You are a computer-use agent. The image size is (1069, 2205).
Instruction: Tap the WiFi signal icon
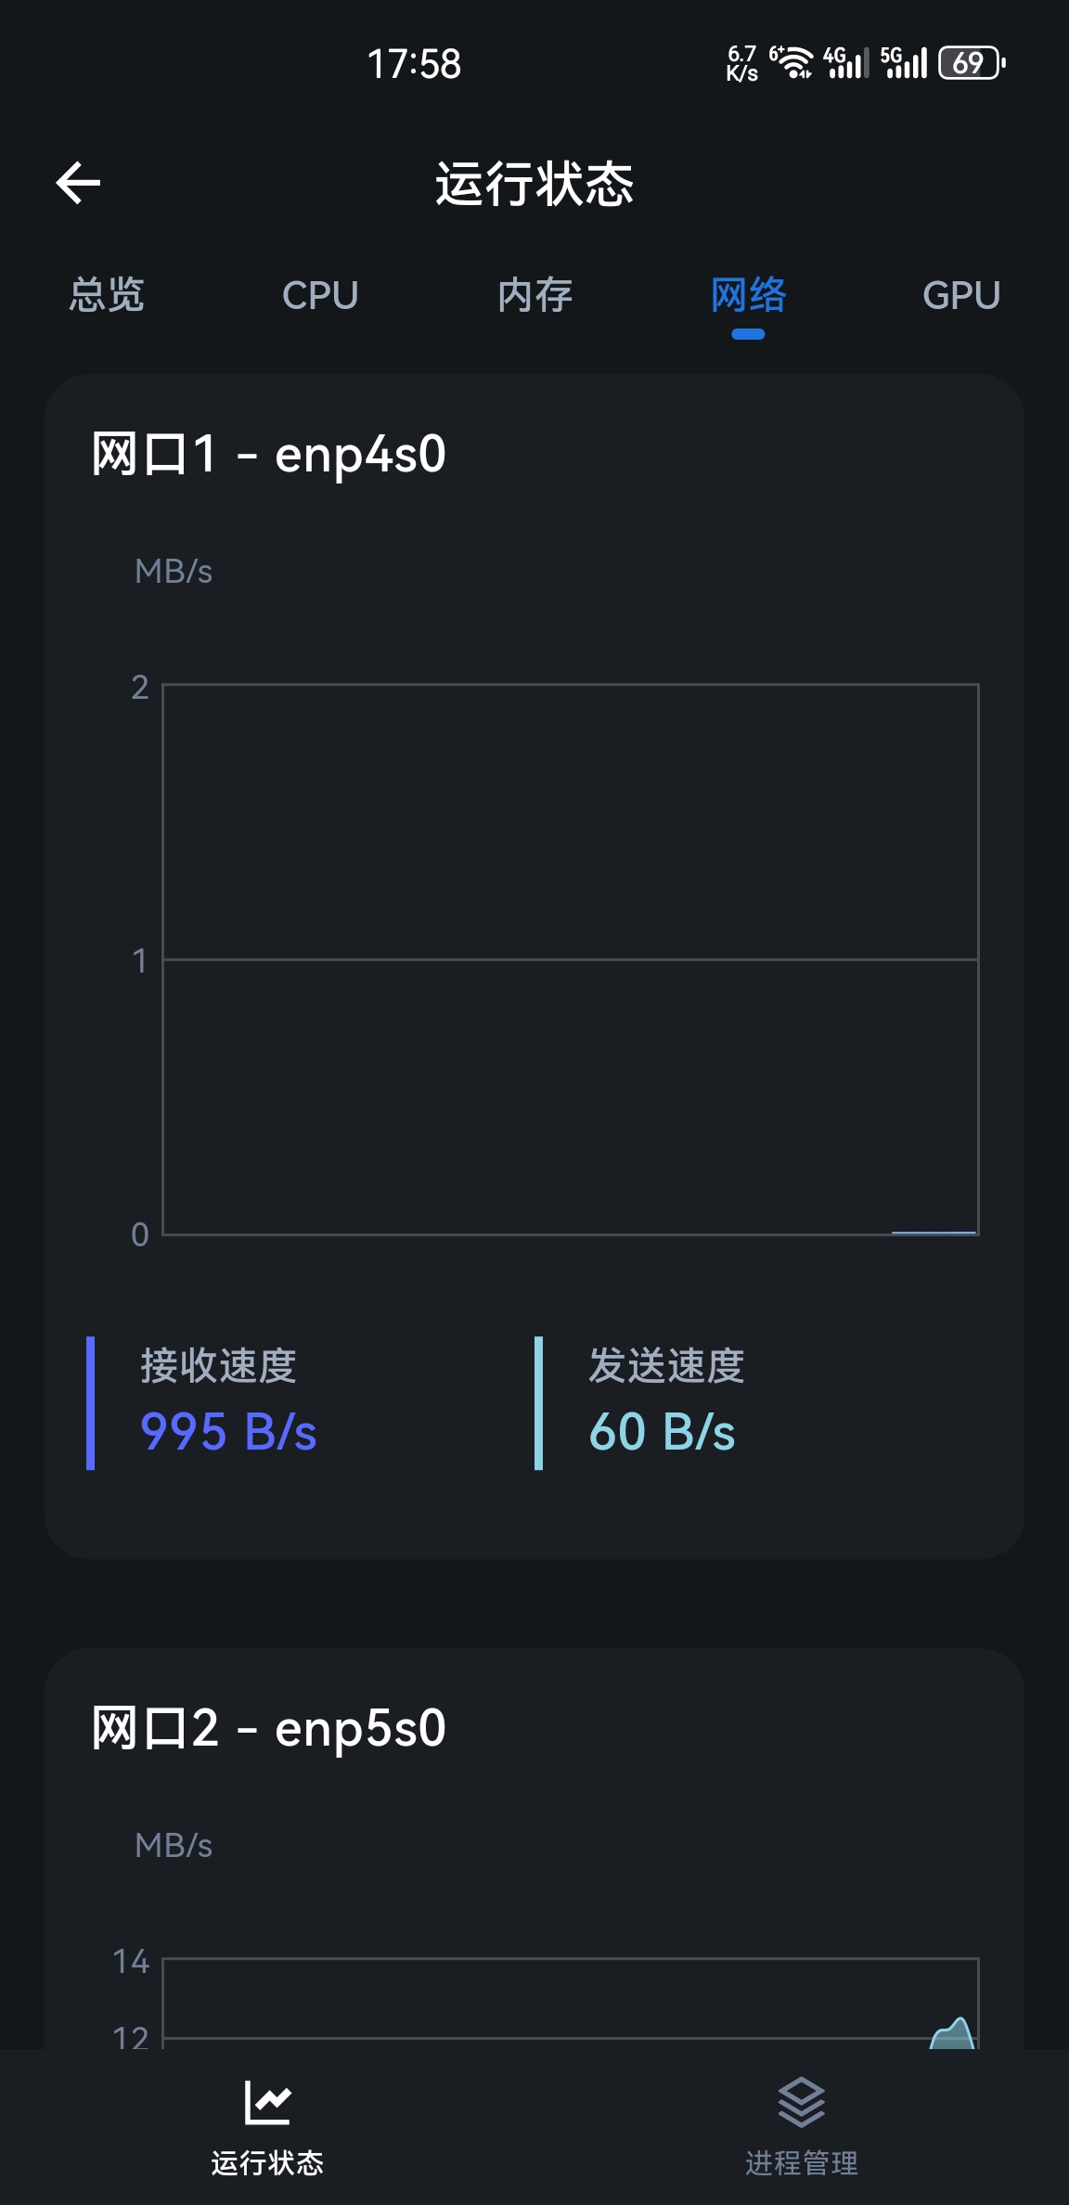[792, 62]
